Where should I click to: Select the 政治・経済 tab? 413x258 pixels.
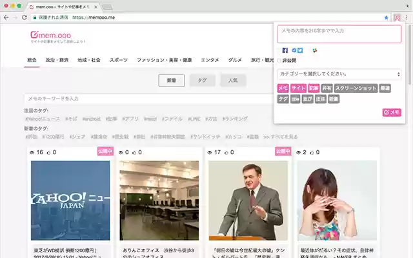[x=57, y=60]
